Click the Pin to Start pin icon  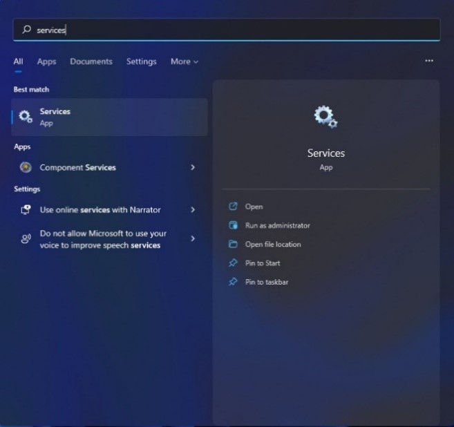point(233,263)
